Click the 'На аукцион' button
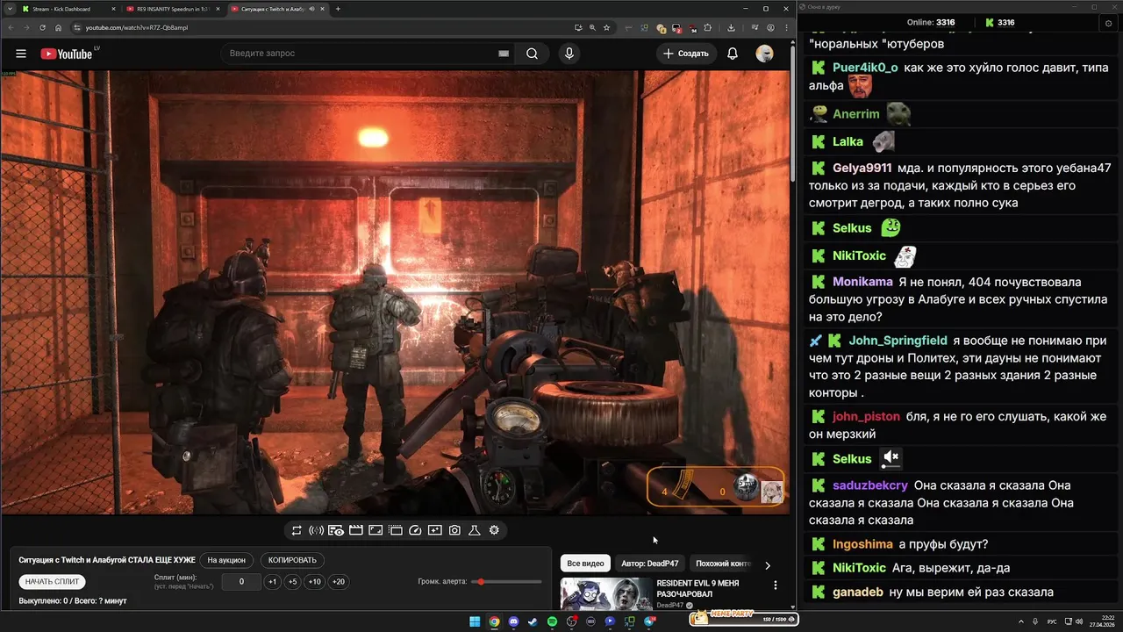The width and height of the screenshot is (1123, 632). [226, 560]
